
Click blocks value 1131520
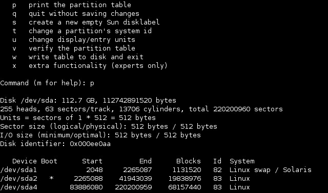[187, 170]
